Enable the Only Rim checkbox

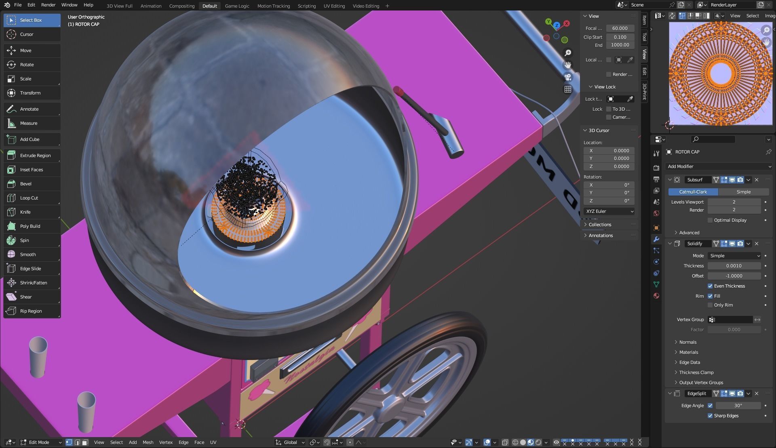click(x=710, y=305)
